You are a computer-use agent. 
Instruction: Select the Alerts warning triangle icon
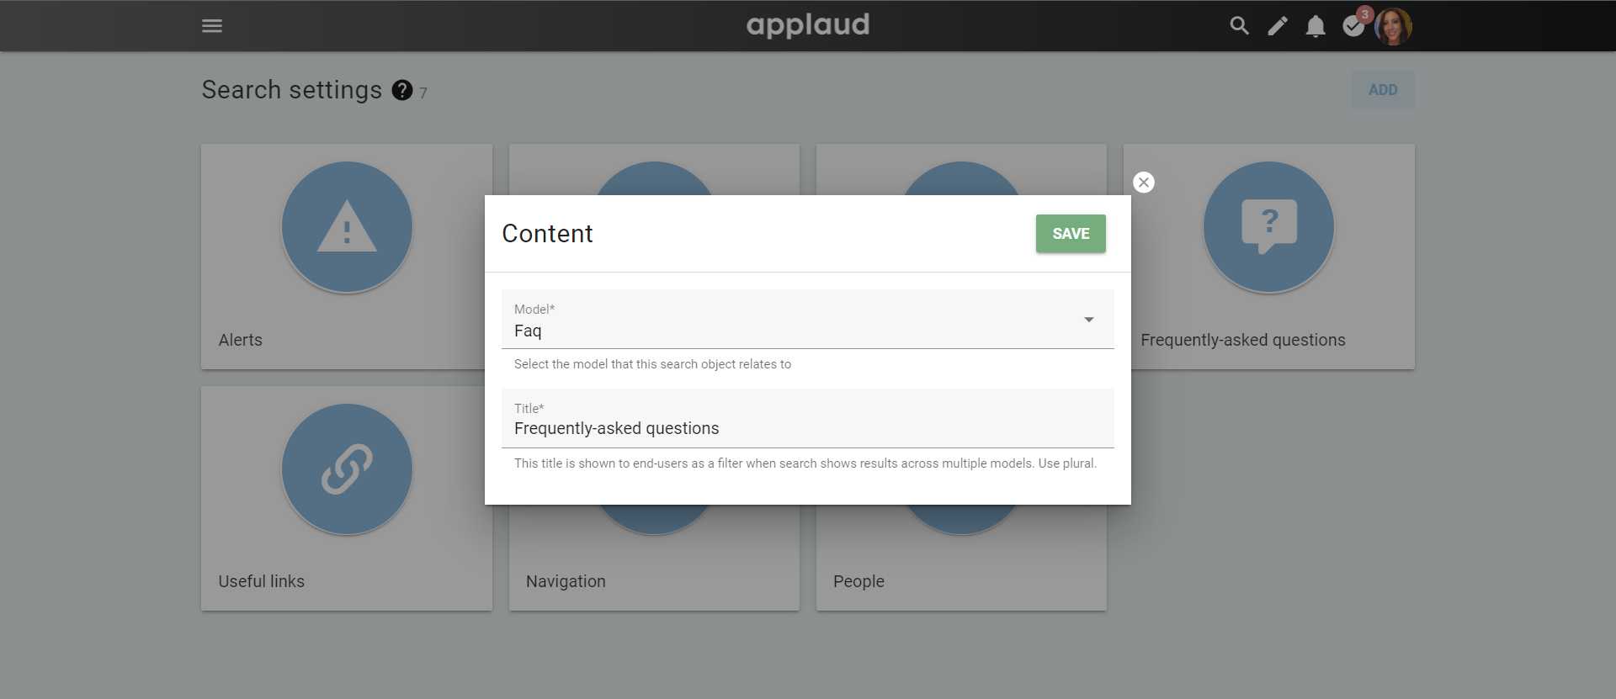click(347, 227)
